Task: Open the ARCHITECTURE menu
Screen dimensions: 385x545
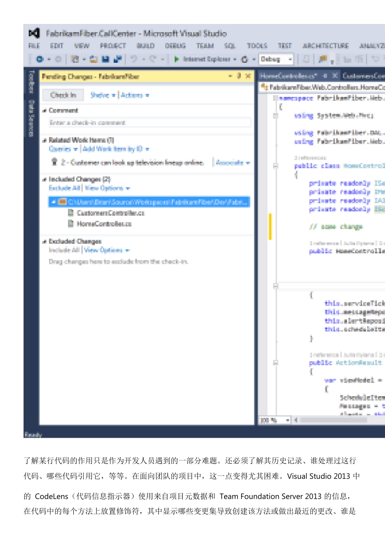Action: pyautogui.click(x=325, y=46)
